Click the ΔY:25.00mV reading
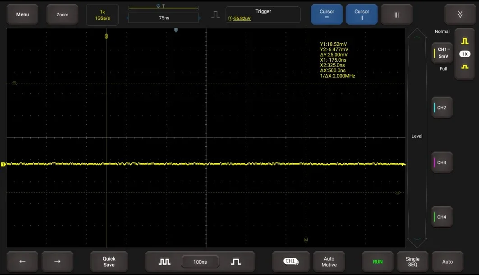This screenshot has height=275, width=479. point(334,54)
